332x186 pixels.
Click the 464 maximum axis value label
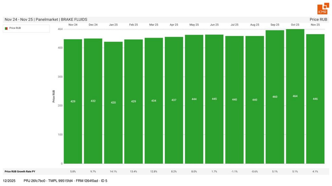[60, 29]
